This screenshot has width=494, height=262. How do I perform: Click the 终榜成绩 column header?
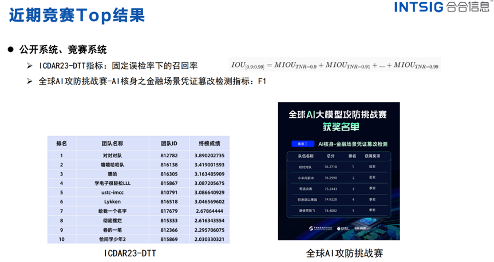pos(210,144)
